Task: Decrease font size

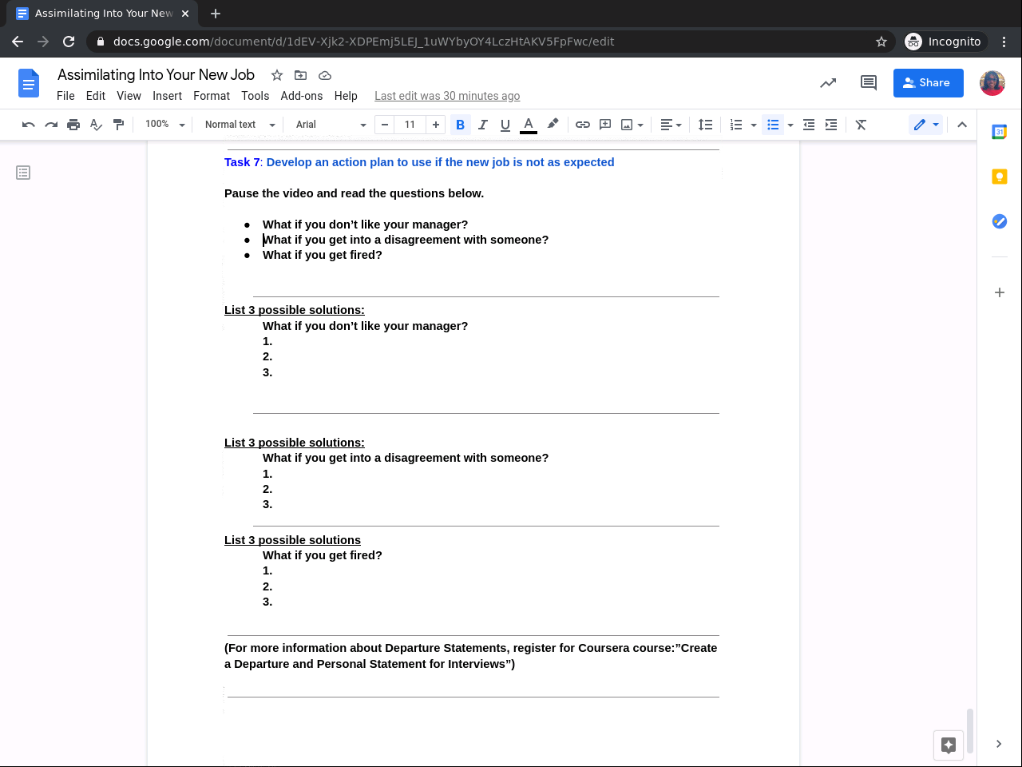Action: (x=385, y=125)
